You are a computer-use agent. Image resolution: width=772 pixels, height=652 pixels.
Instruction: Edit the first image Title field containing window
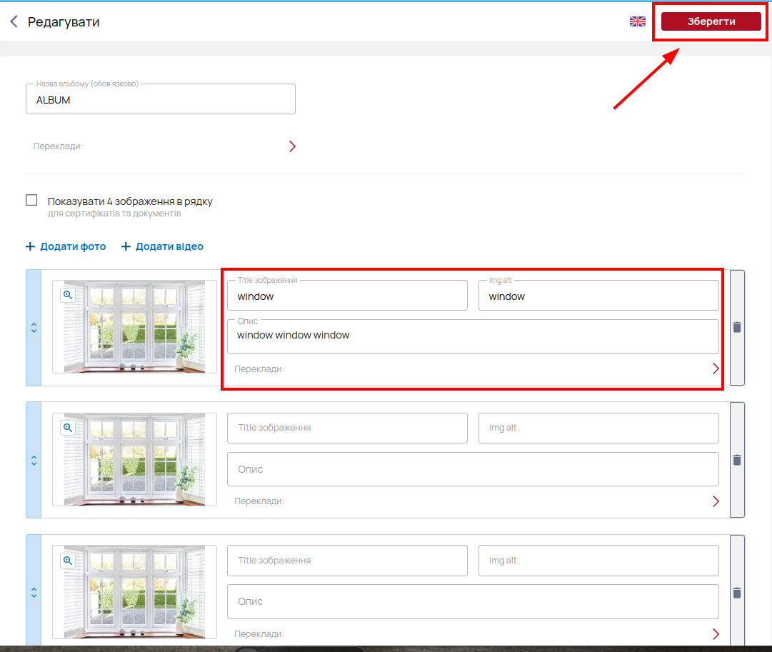point(347,296)
